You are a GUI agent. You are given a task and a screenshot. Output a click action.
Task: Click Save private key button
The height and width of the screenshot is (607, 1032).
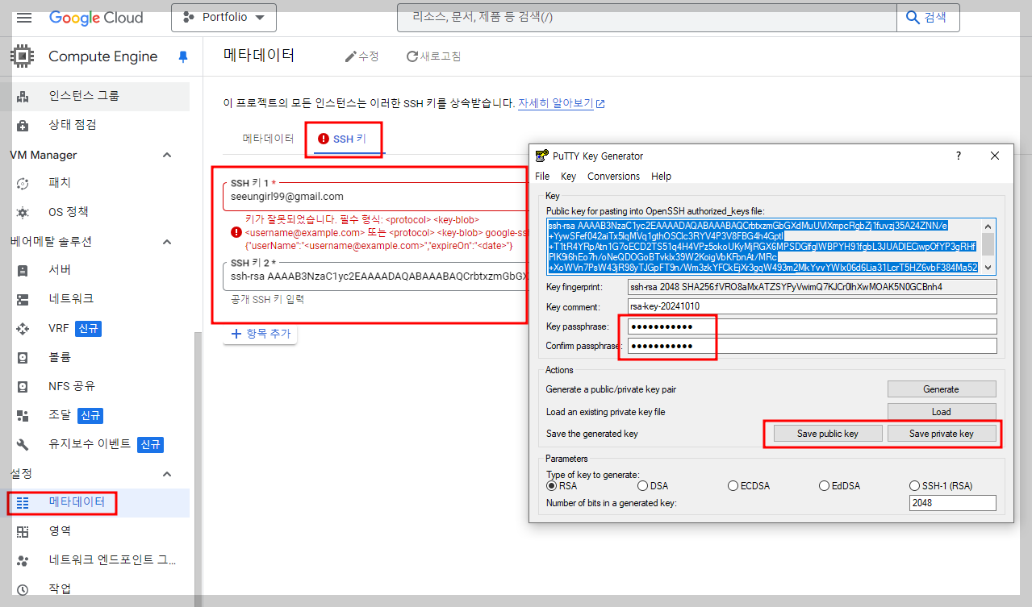pos(941,434)
